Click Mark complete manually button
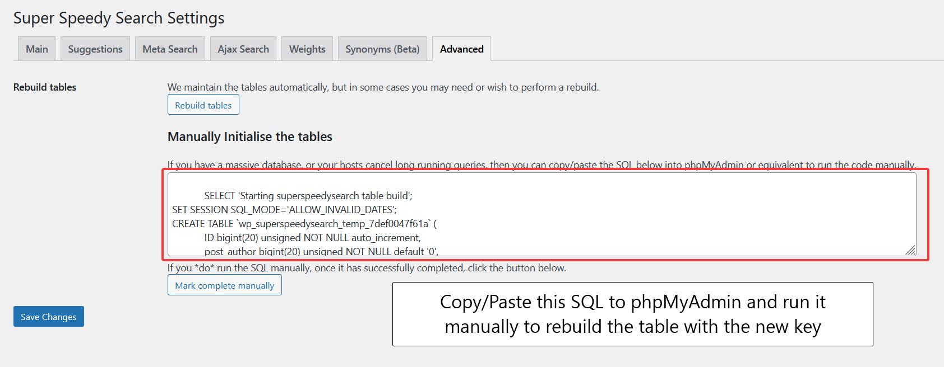The image size is (944, 367). tap(225, 285)
